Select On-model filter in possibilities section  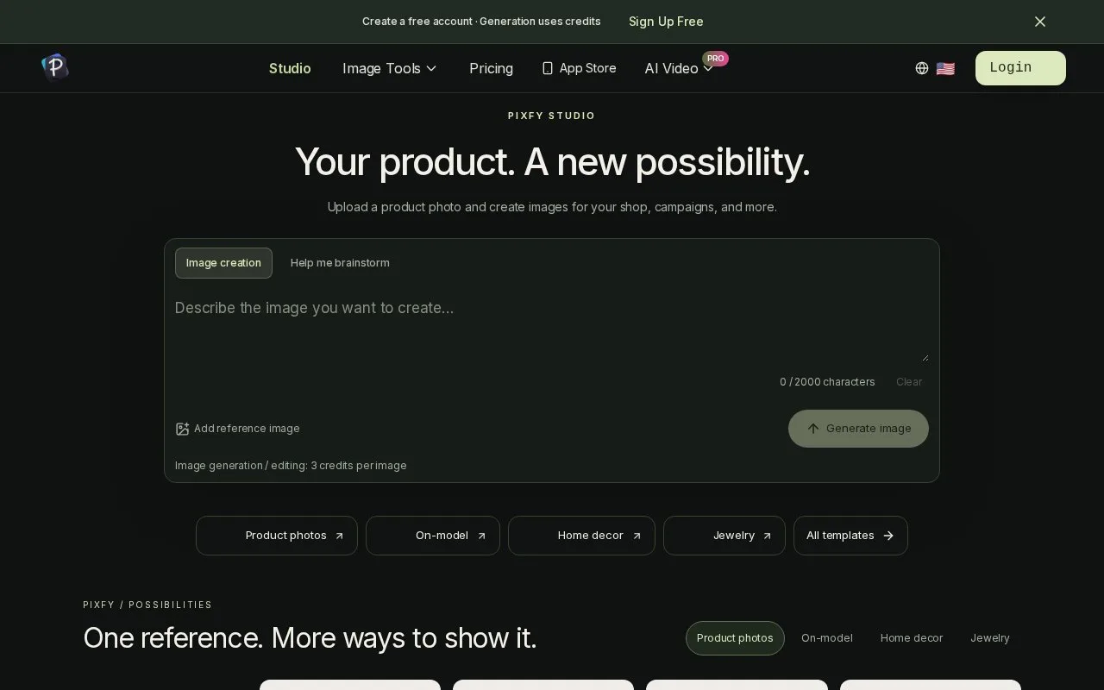tap(827, 638)
